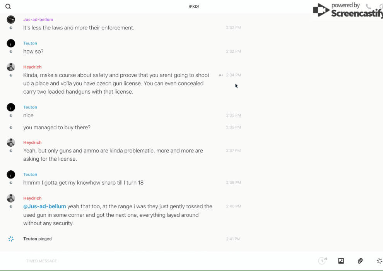
Task: Send a ping using the ping icon
Action: click(x=379, y=261)
